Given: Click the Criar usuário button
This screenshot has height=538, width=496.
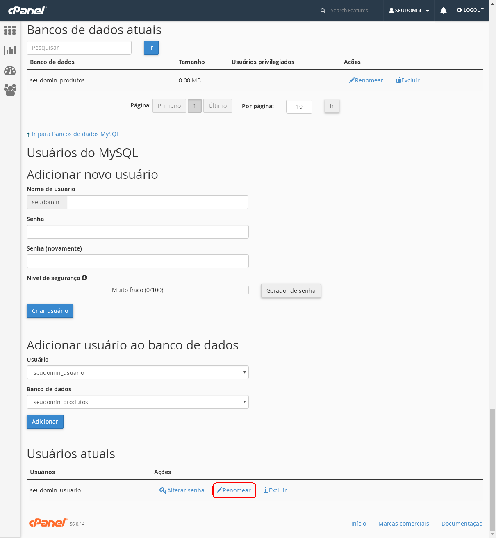Looking at the screenshot, I should point(50,311).
